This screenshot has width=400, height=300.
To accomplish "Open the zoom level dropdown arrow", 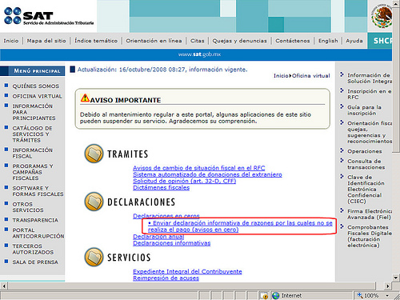I will [387, 296].
